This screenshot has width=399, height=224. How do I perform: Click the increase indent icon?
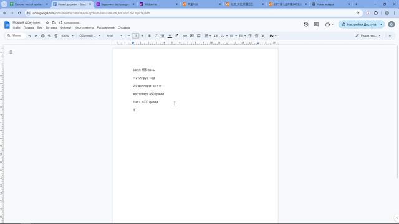point(256,36)
